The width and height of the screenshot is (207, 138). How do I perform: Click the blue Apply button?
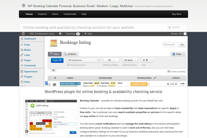[57, 60]
